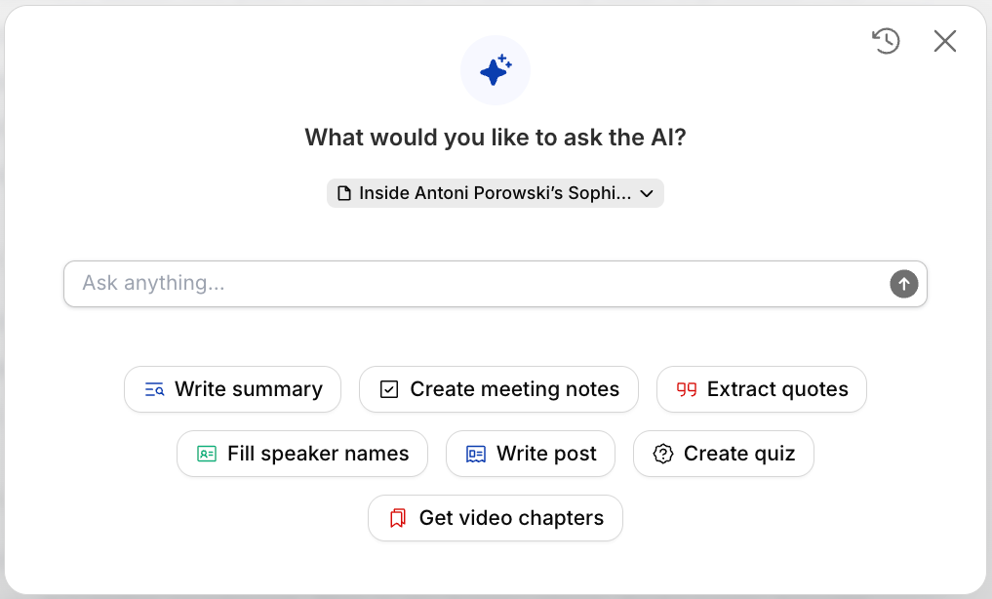Open the Inside Antoni Porowski's source dropdown
Viewport: 992px width, 599px height.
click(x=495, y=193)
